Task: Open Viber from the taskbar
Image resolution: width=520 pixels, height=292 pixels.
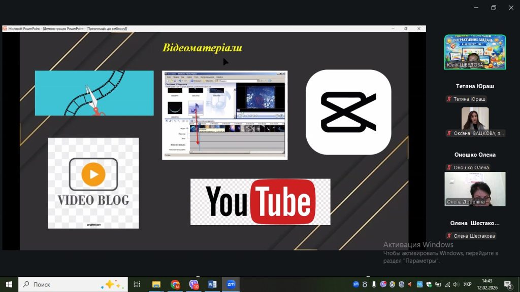Action: coord(193,284)
